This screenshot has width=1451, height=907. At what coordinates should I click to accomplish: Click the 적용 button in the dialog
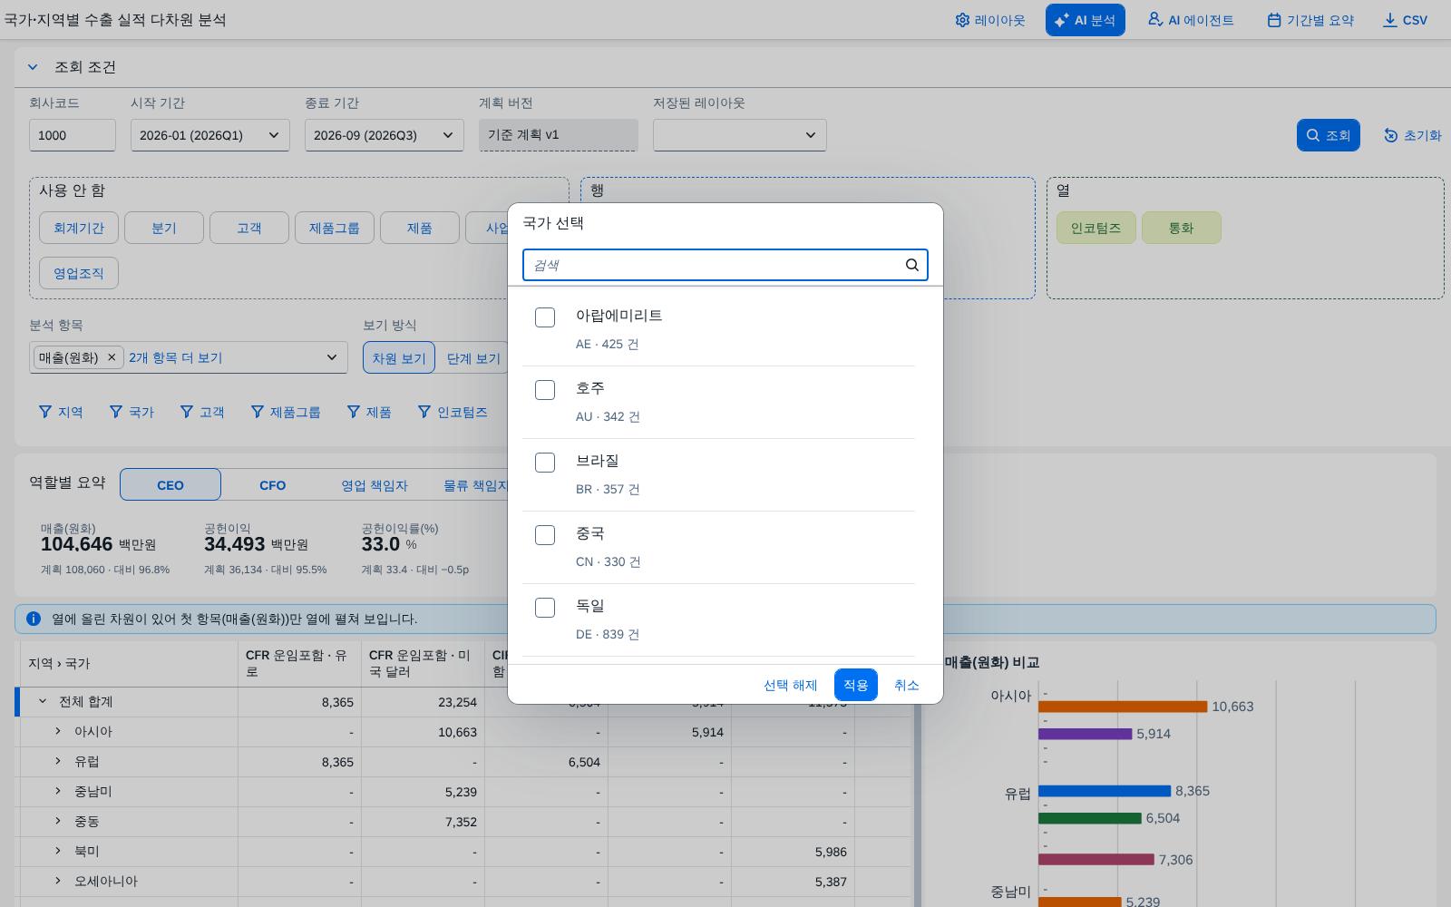[856, 685]
